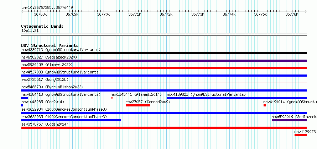Select the esv3622934 (1000GenomesConsortiumPhase3) label

(x=64, y=109)
